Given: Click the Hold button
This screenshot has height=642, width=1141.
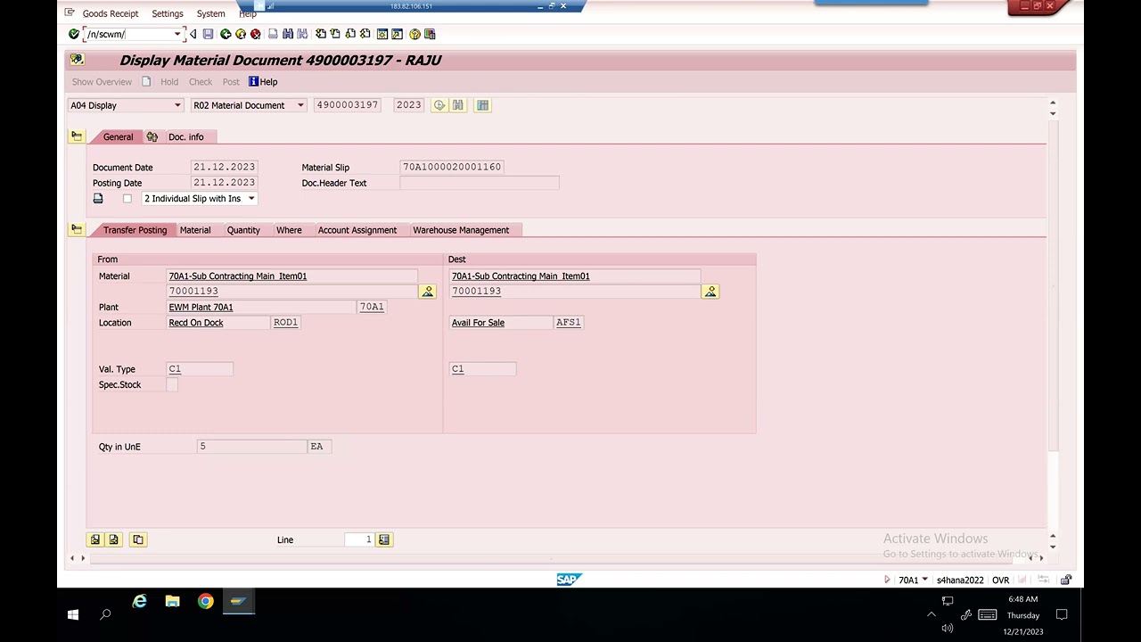Looking at the screenshot, I should click(169, 82).
